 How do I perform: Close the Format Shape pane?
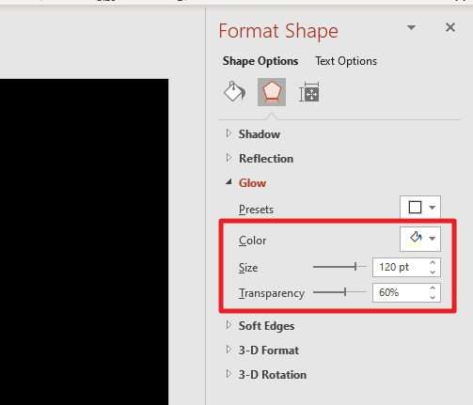(x=450, y=27)
